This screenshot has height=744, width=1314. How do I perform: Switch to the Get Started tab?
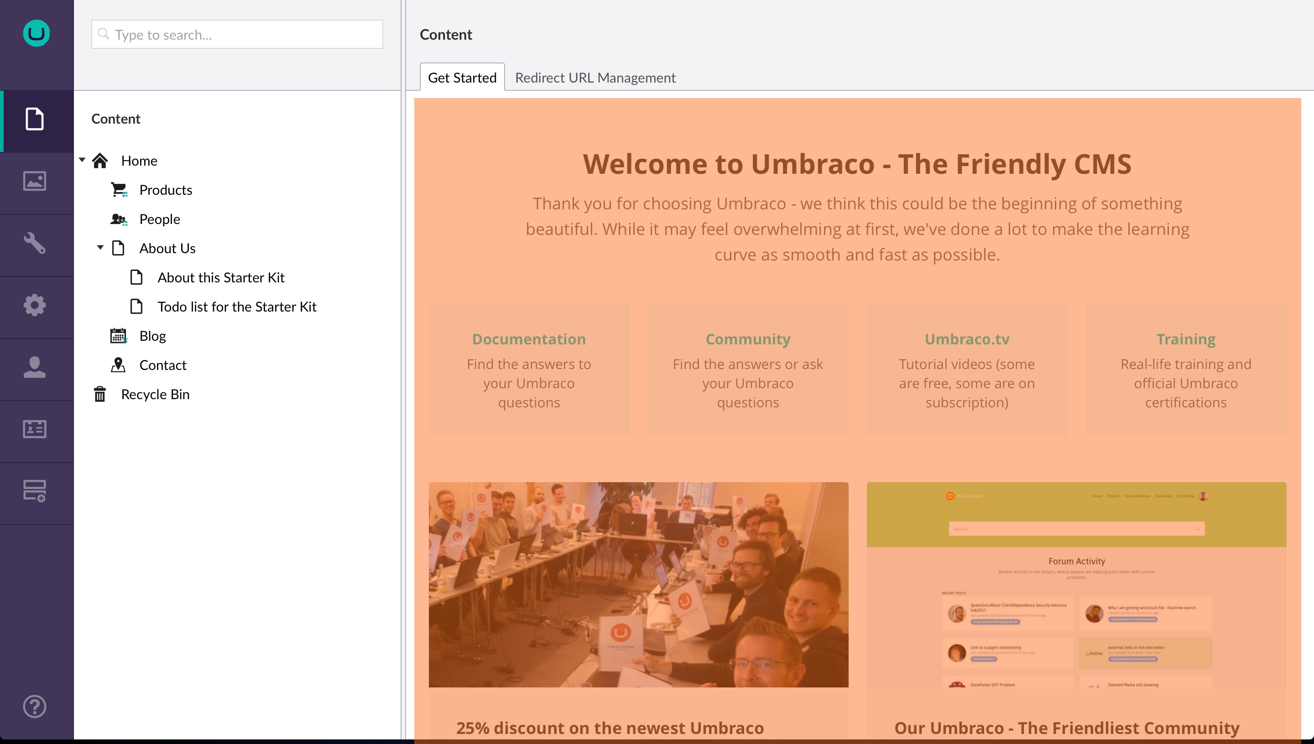tap(462, 77)
